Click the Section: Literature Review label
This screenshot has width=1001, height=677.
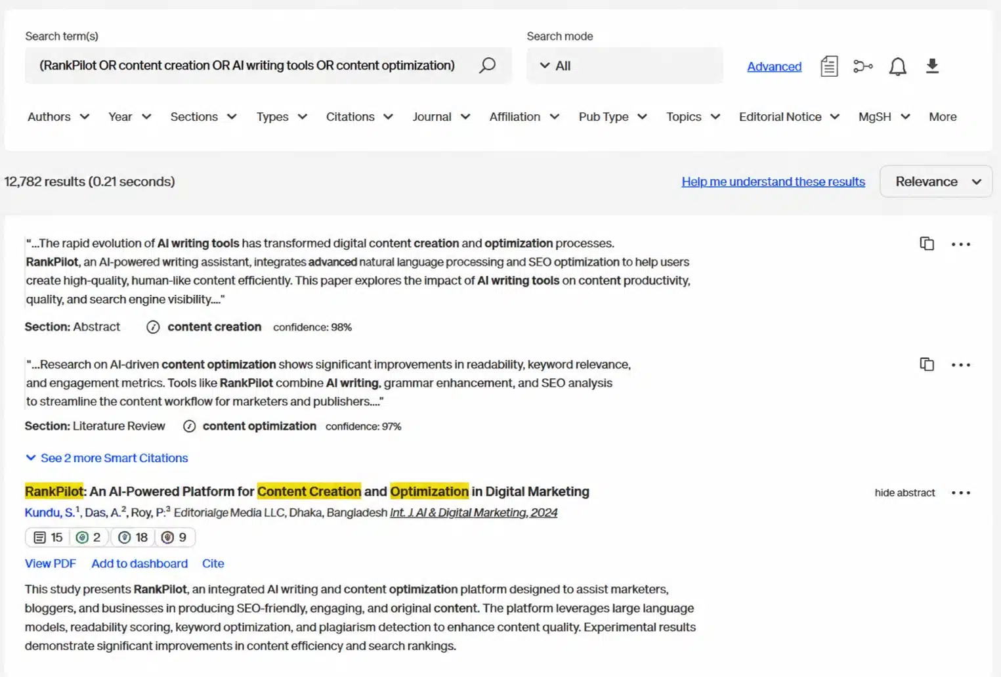95,426
